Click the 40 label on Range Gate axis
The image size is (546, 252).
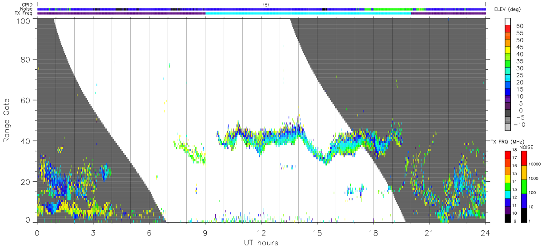tap(26, 141)
